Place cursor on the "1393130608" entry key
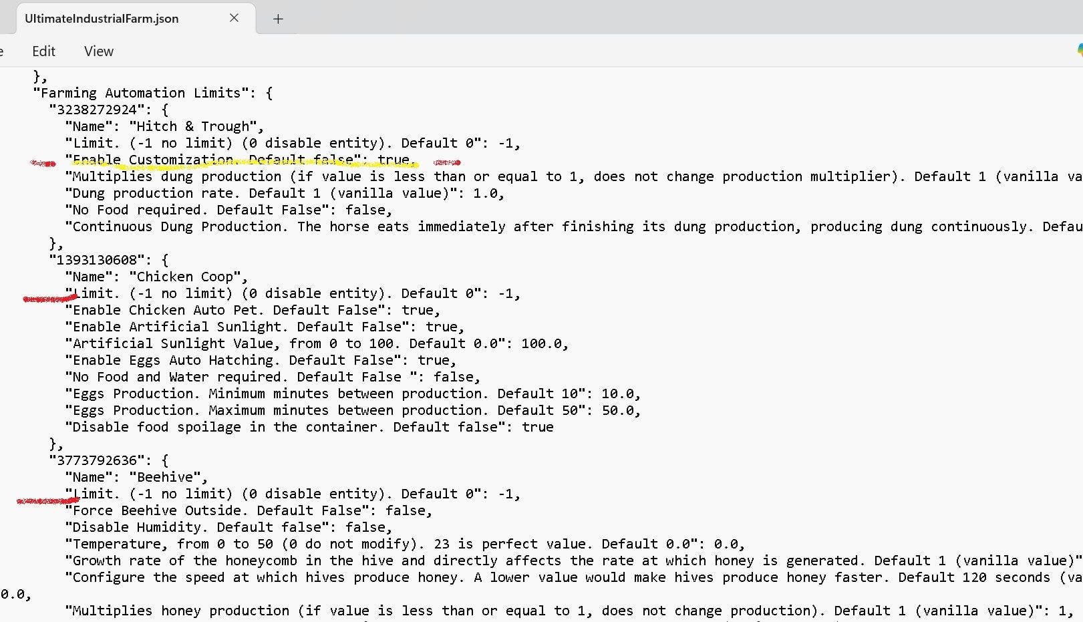Viewport: 1083px width, 622px height. tap(96, 260)
